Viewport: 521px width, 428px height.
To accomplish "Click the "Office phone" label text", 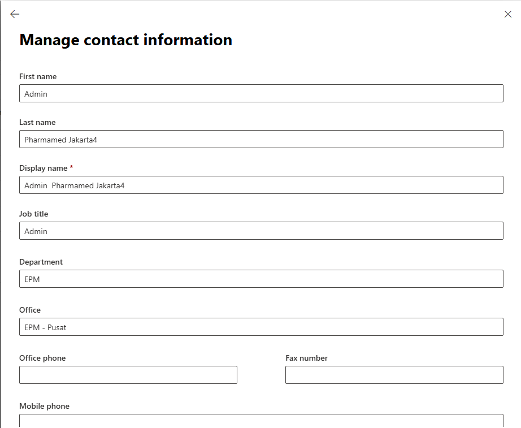I will [42, 358].
